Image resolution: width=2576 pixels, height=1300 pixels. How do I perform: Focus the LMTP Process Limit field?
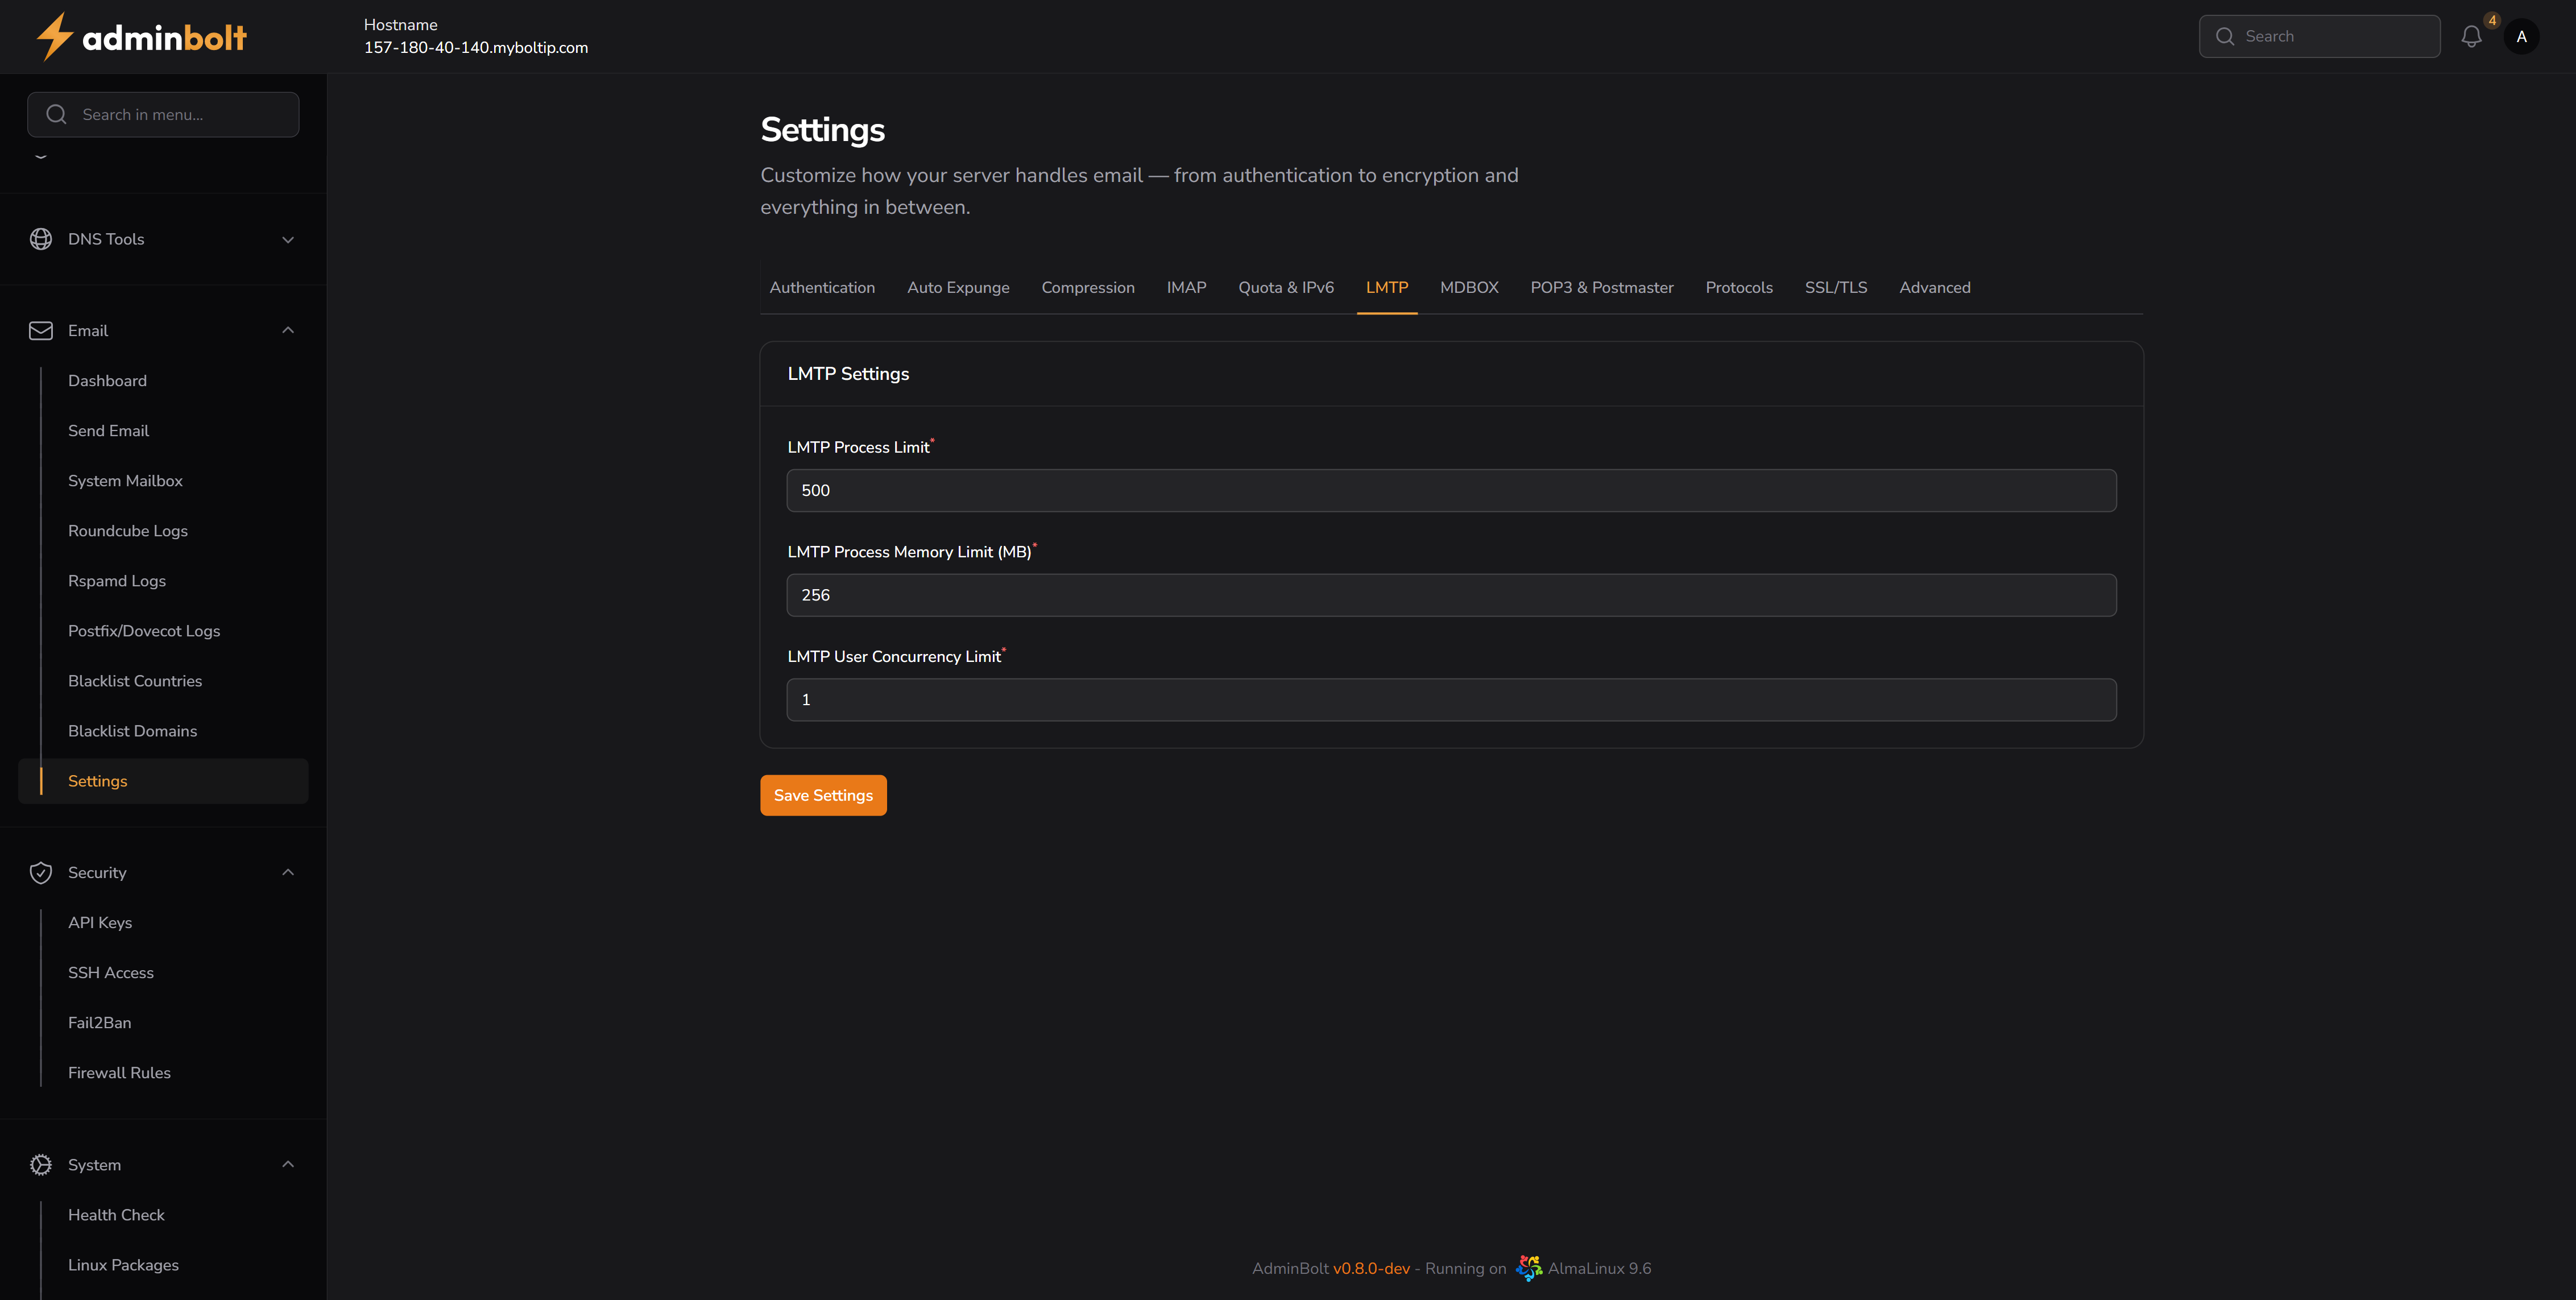[x=1451, y=491]
